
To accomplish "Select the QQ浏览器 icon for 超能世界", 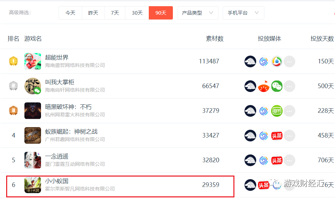I will pyautogui.click(x=276, y=61).
